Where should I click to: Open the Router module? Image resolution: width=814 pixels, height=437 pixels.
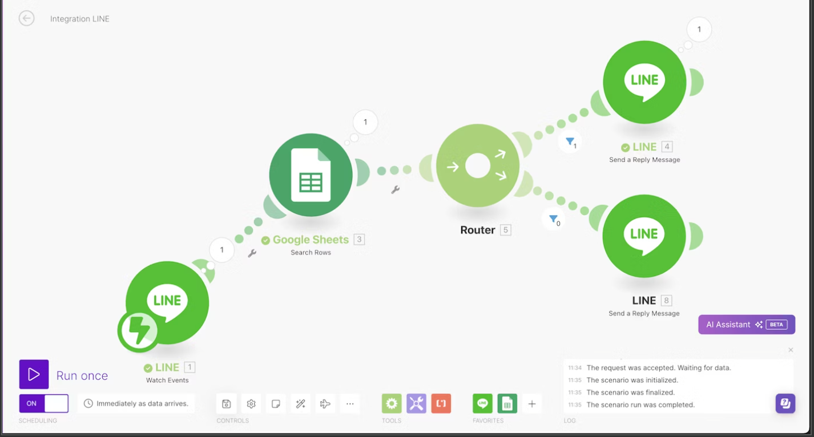pyautogui.click(x=478, y=166)
